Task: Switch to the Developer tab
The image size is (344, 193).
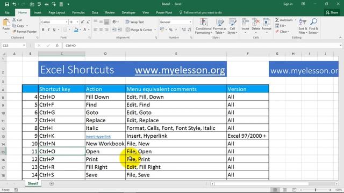Action: click(x=128, y=13)
